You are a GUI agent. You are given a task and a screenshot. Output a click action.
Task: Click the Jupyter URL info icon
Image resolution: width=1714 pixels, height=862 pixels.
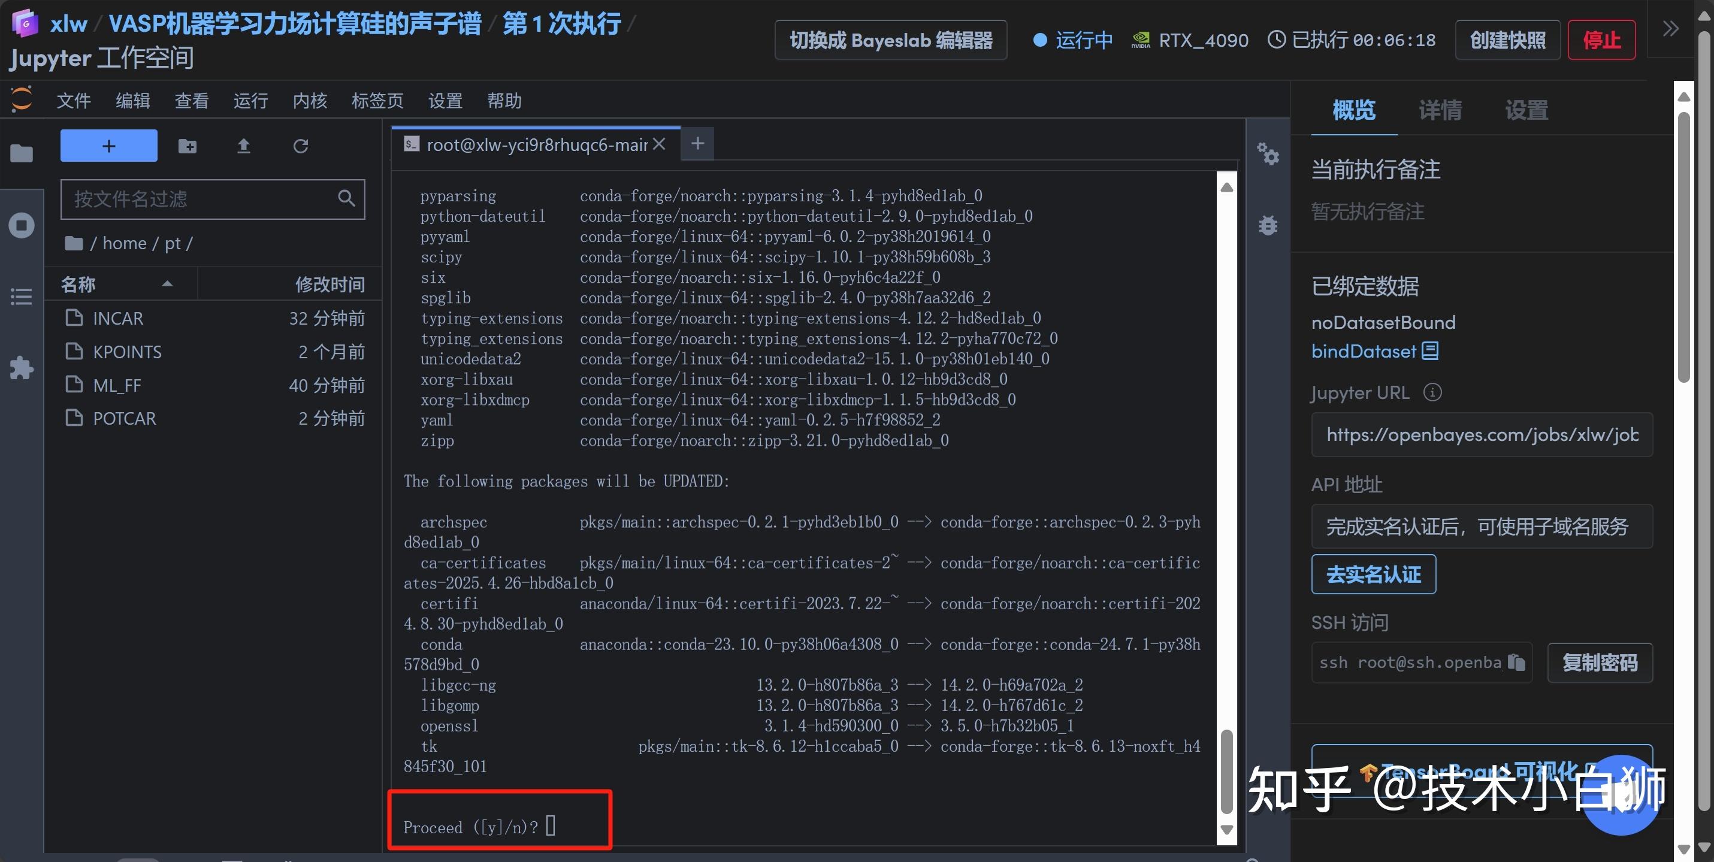[1432, 392]
